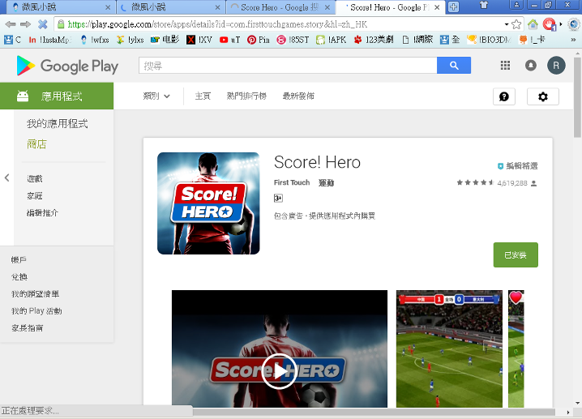Open 家長指南 parent guide link
Screen dimensions: 582x419
(27, 328)
